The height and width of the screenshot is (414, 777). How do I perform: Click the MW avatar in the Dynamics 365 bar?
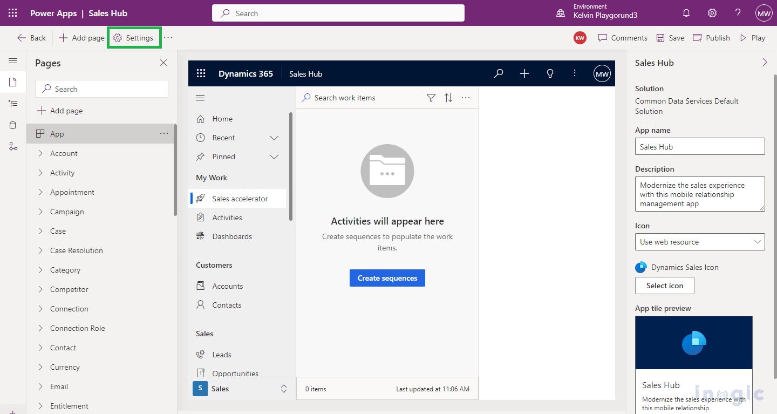pos(602,74)
